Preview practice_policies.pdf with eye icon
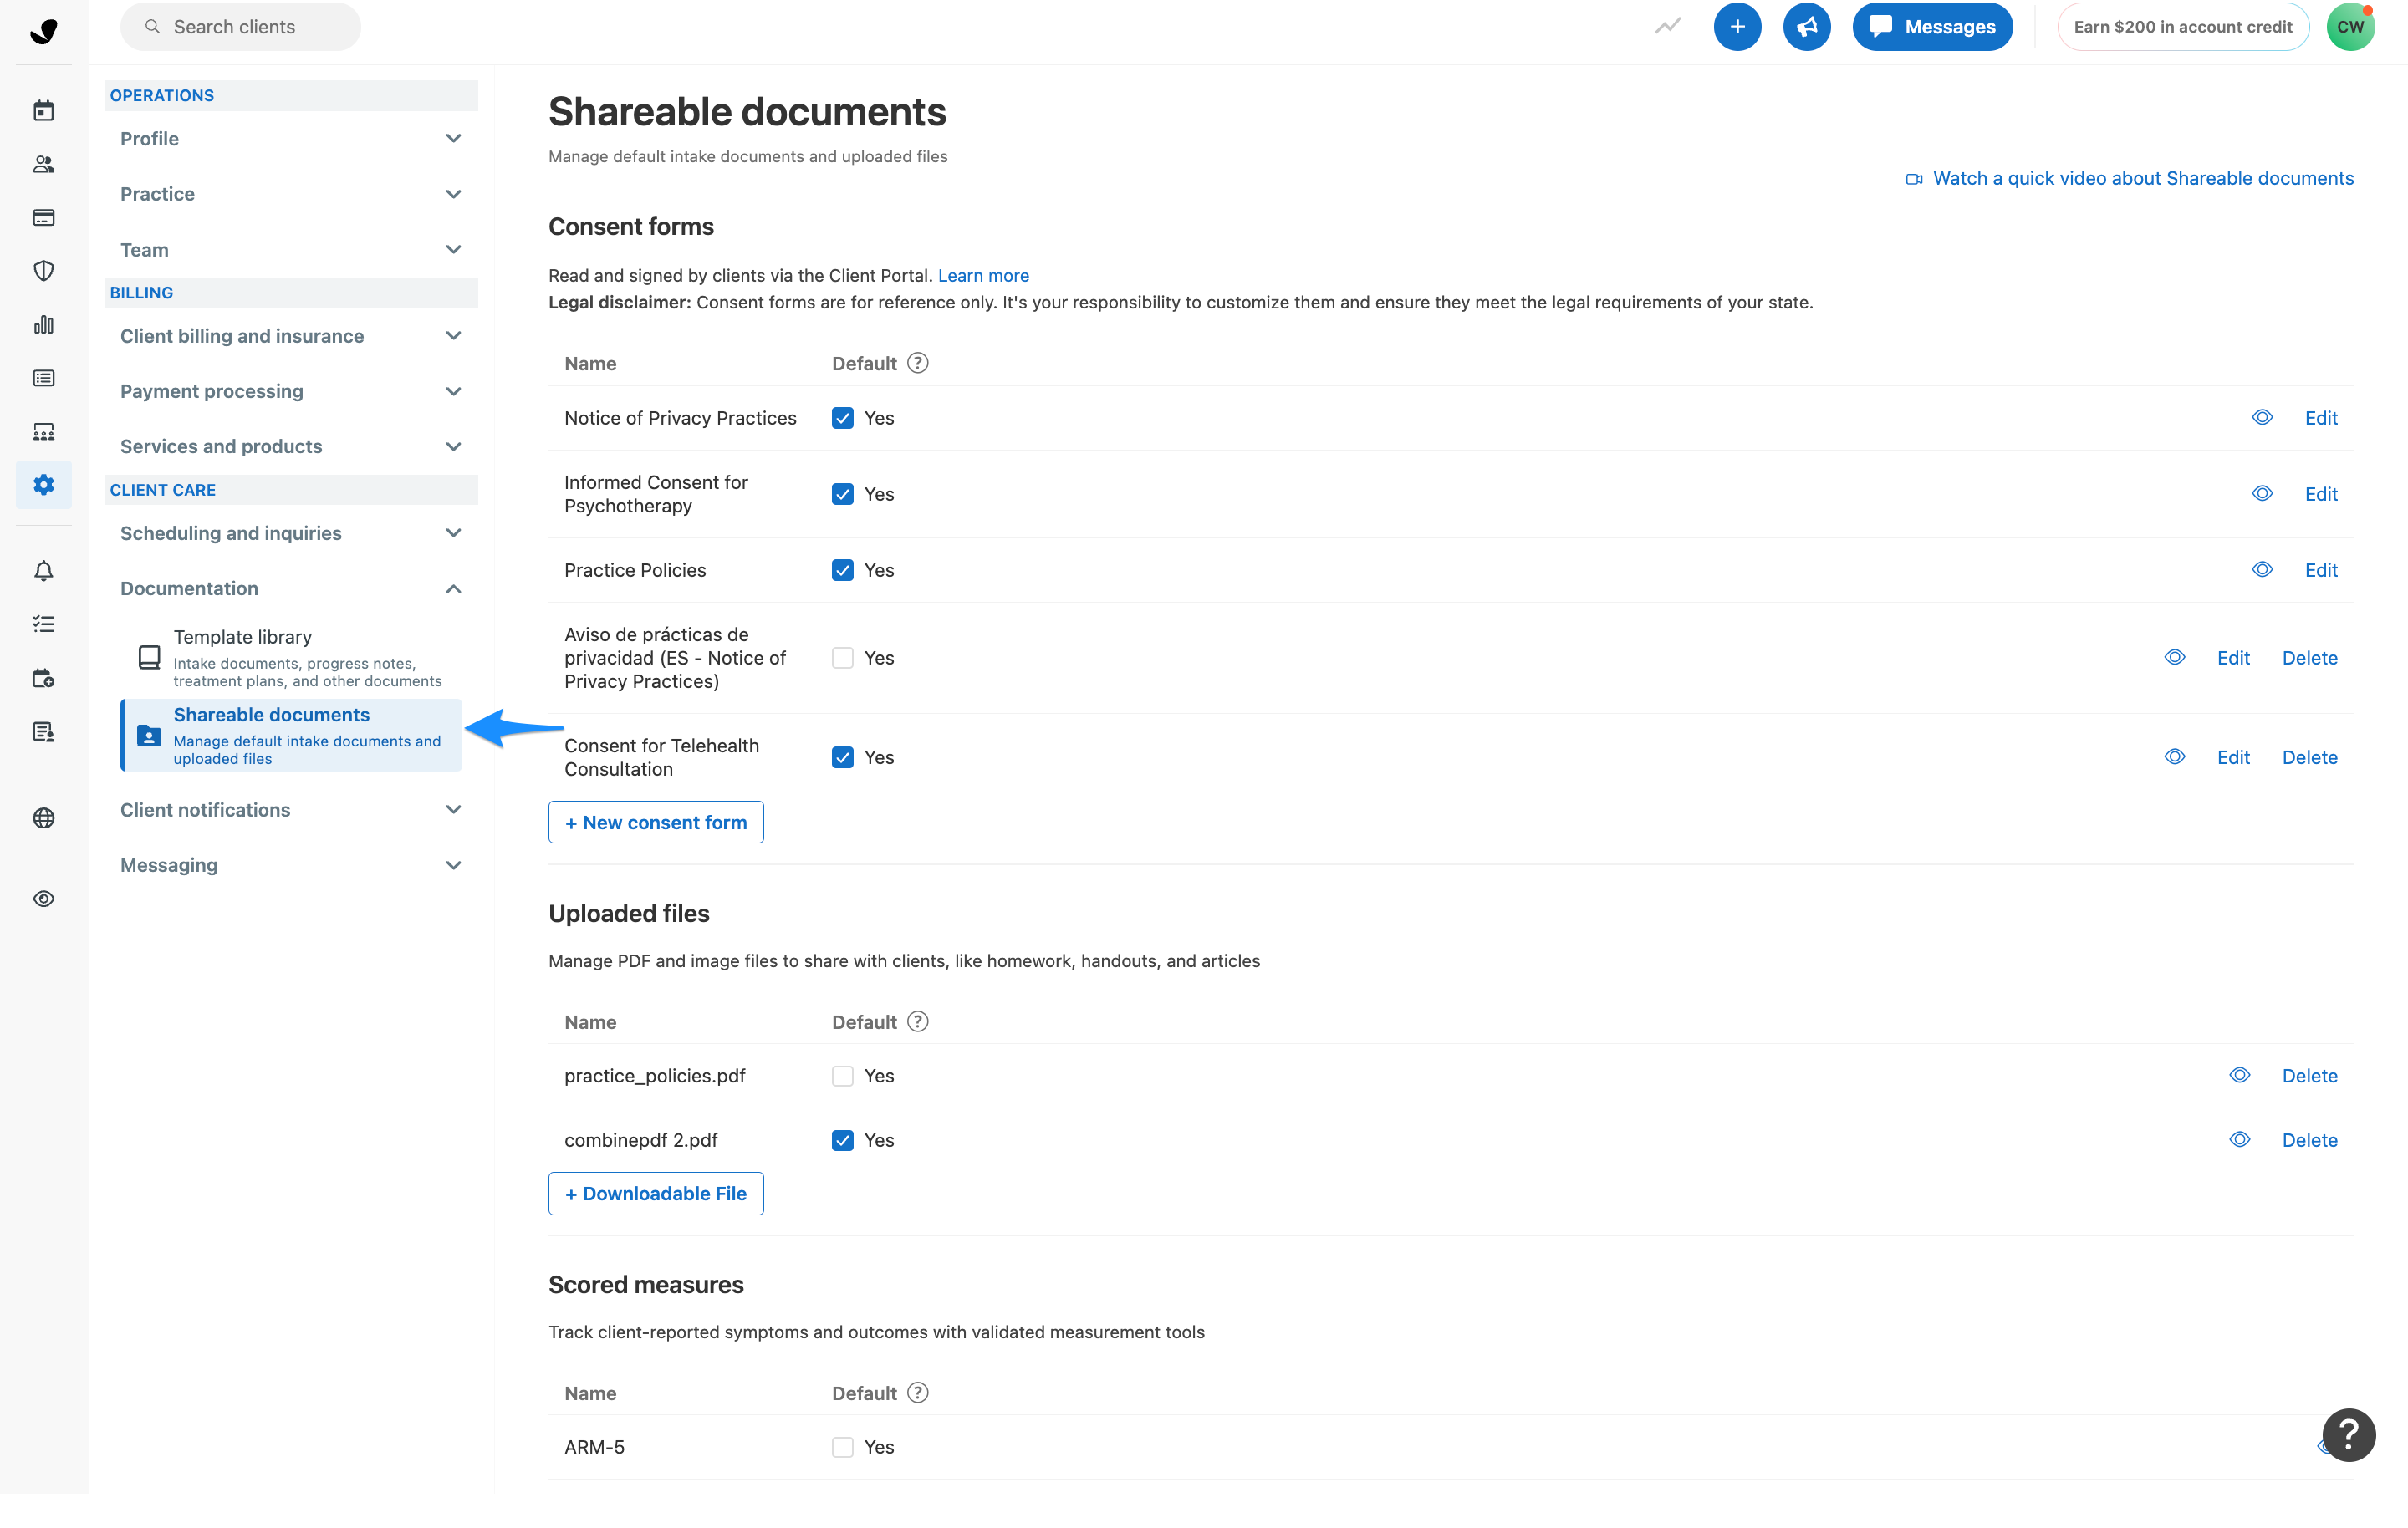Image resolution: width=2408 pixels, height=1528 pixels. click(x=2239, y=1075)
